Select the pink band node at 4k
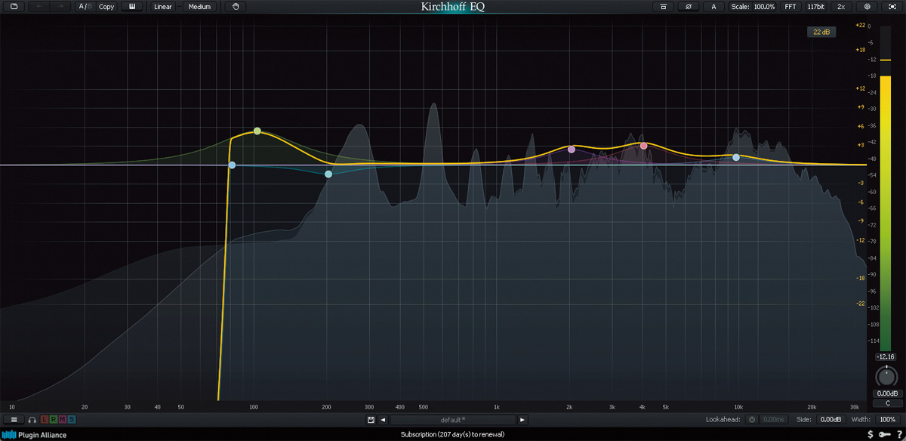The height and width of the screenshot is (441, 906). 643,146
